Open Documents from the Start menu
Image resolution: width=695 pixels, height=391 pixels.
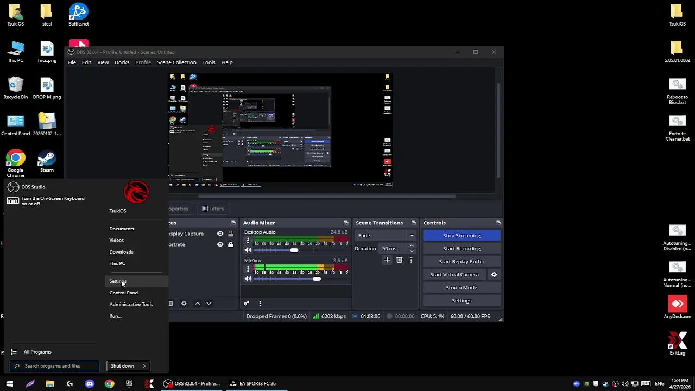point(122,229)
